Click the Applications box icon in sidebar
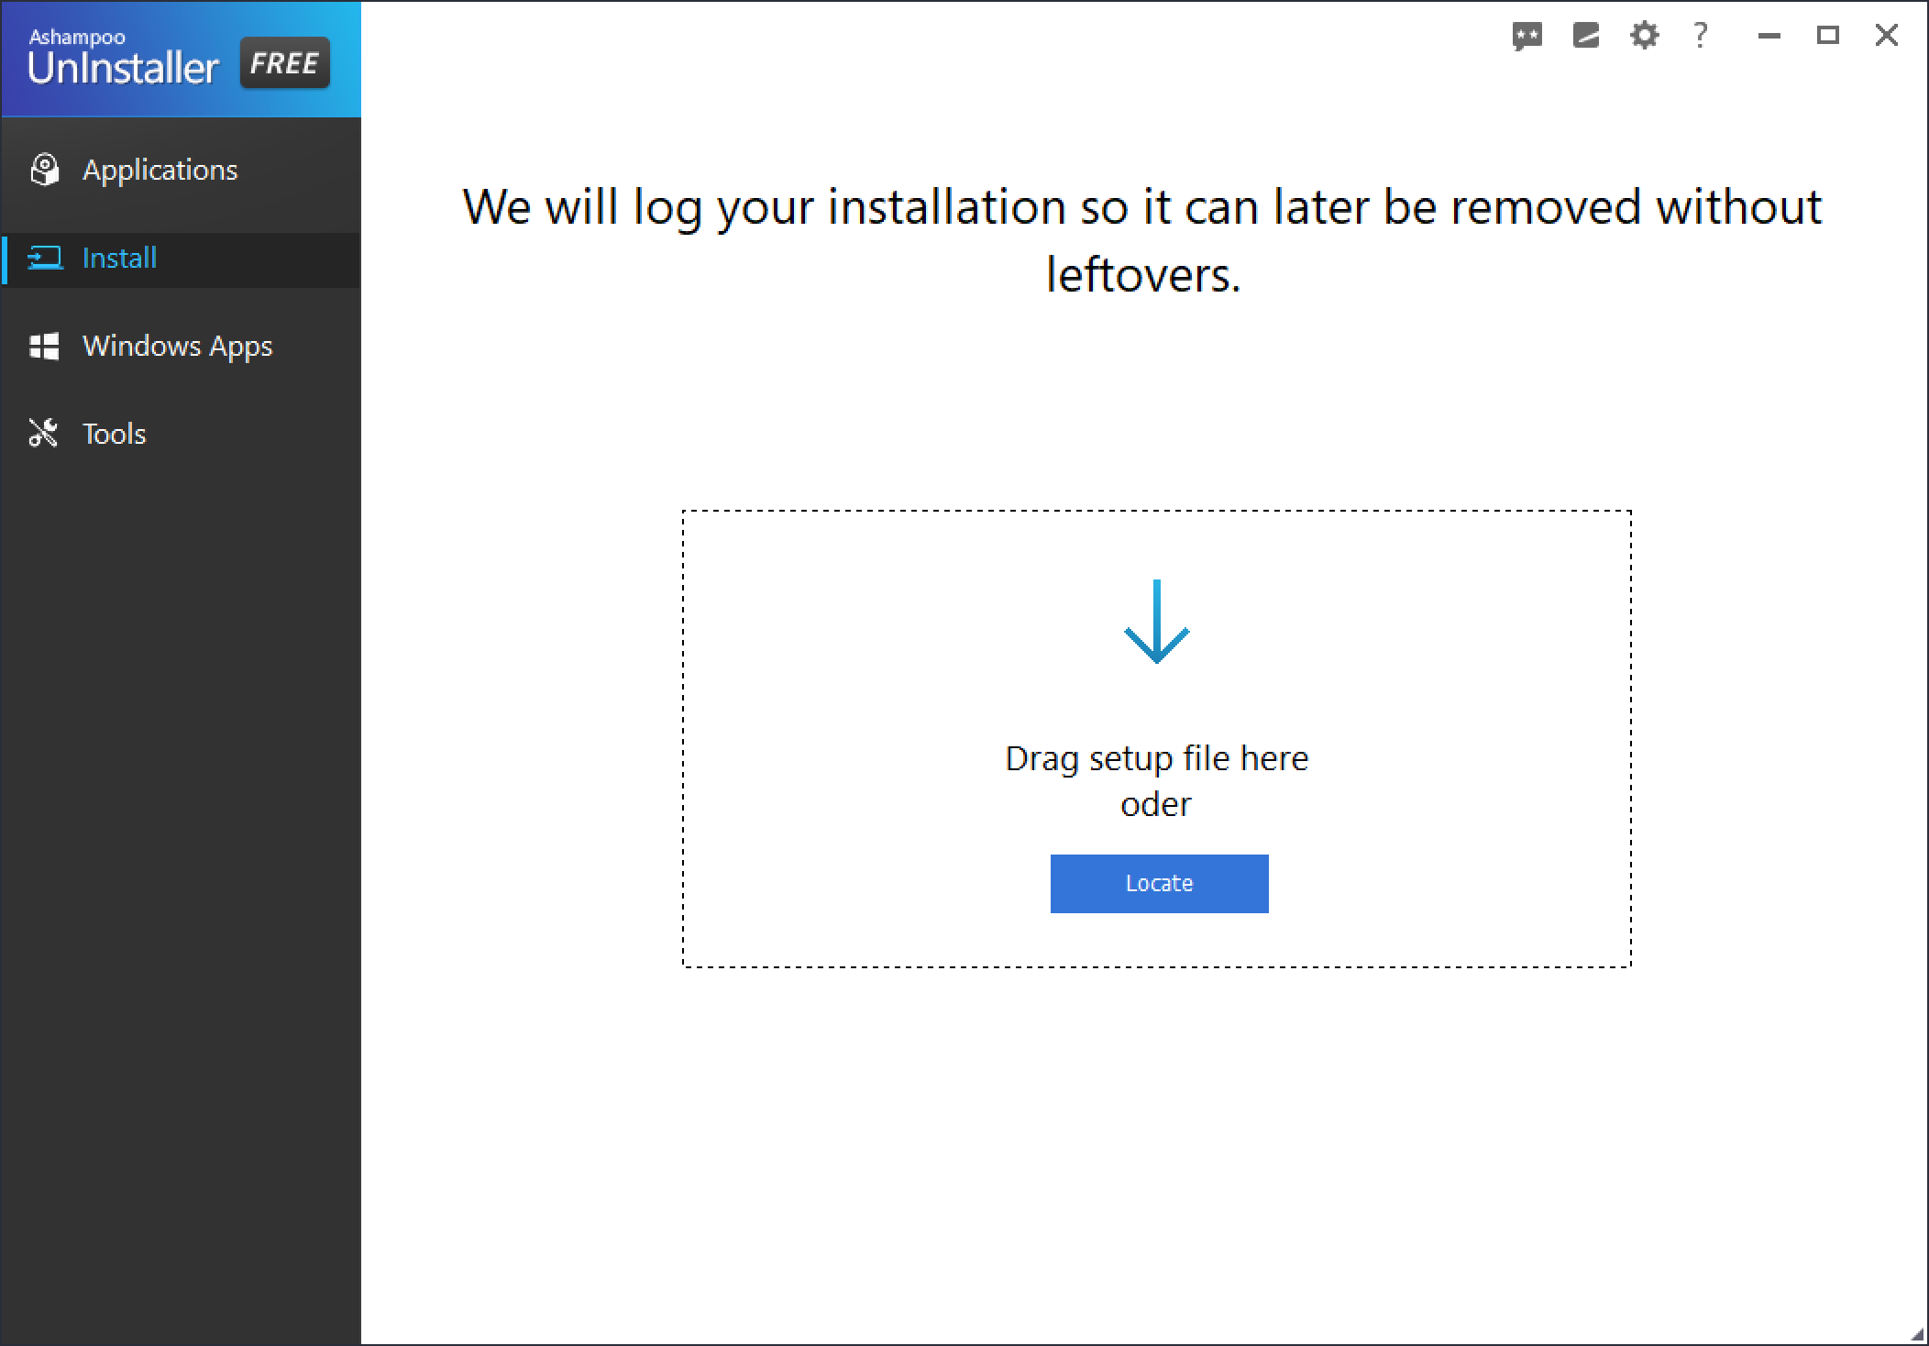 click(x=45, y=170)
